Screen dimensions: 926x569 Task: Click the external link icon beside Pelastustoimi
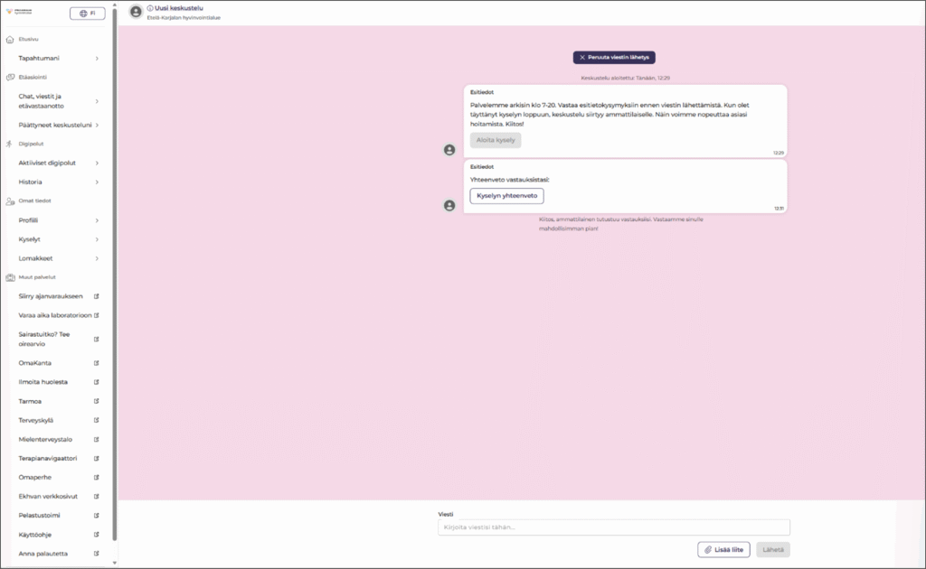click(97, 515)
